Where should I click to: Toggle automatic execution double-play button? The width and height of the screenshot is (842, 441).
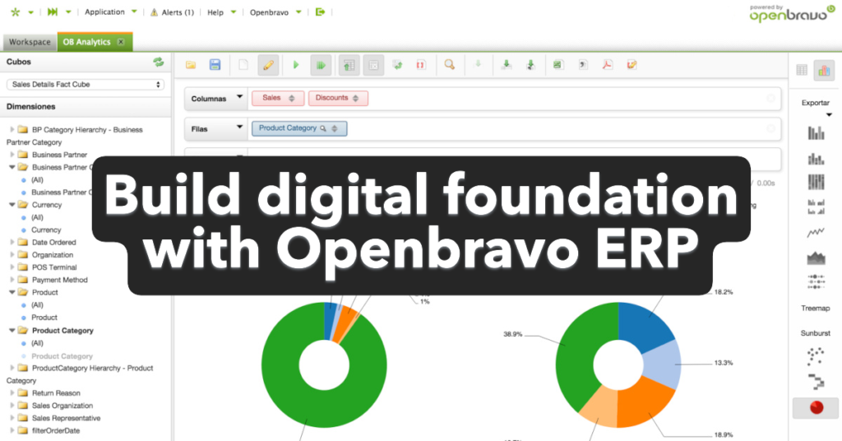click(x=321, y=65)
